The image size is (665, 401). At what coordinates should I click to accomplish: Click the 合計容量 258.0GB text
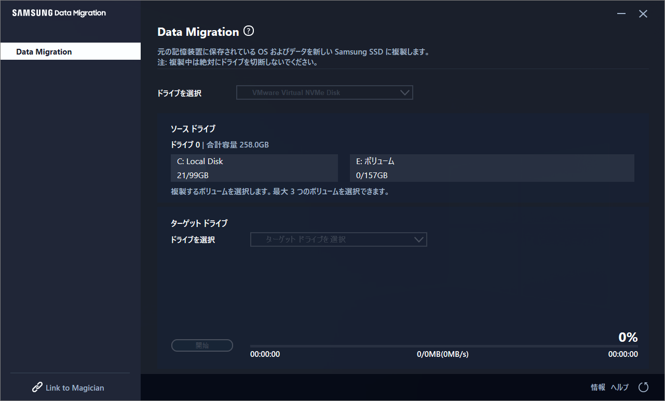238,144
